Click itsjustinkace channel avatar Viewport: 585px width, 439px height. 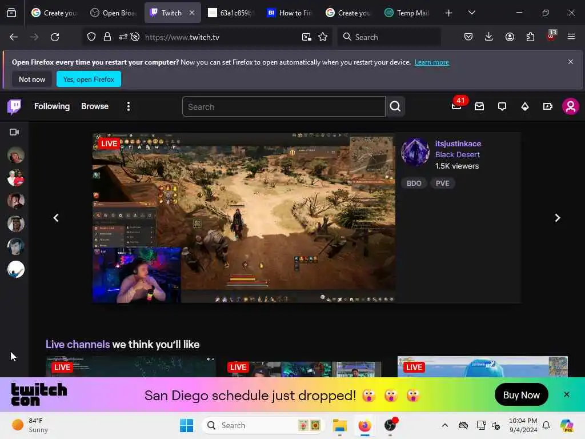coord(415,152)
